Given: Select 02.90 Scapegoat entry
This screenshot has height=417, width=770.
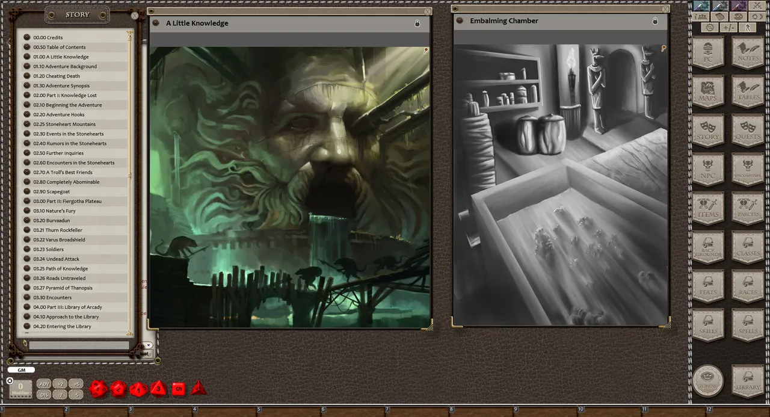Looking at the screenshot, I should pyautogui.click(x=75, y=191).
